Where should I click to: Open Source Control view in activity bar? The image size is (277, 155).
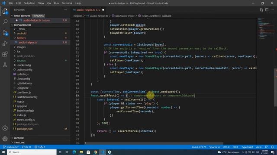[x=5, y=33]
